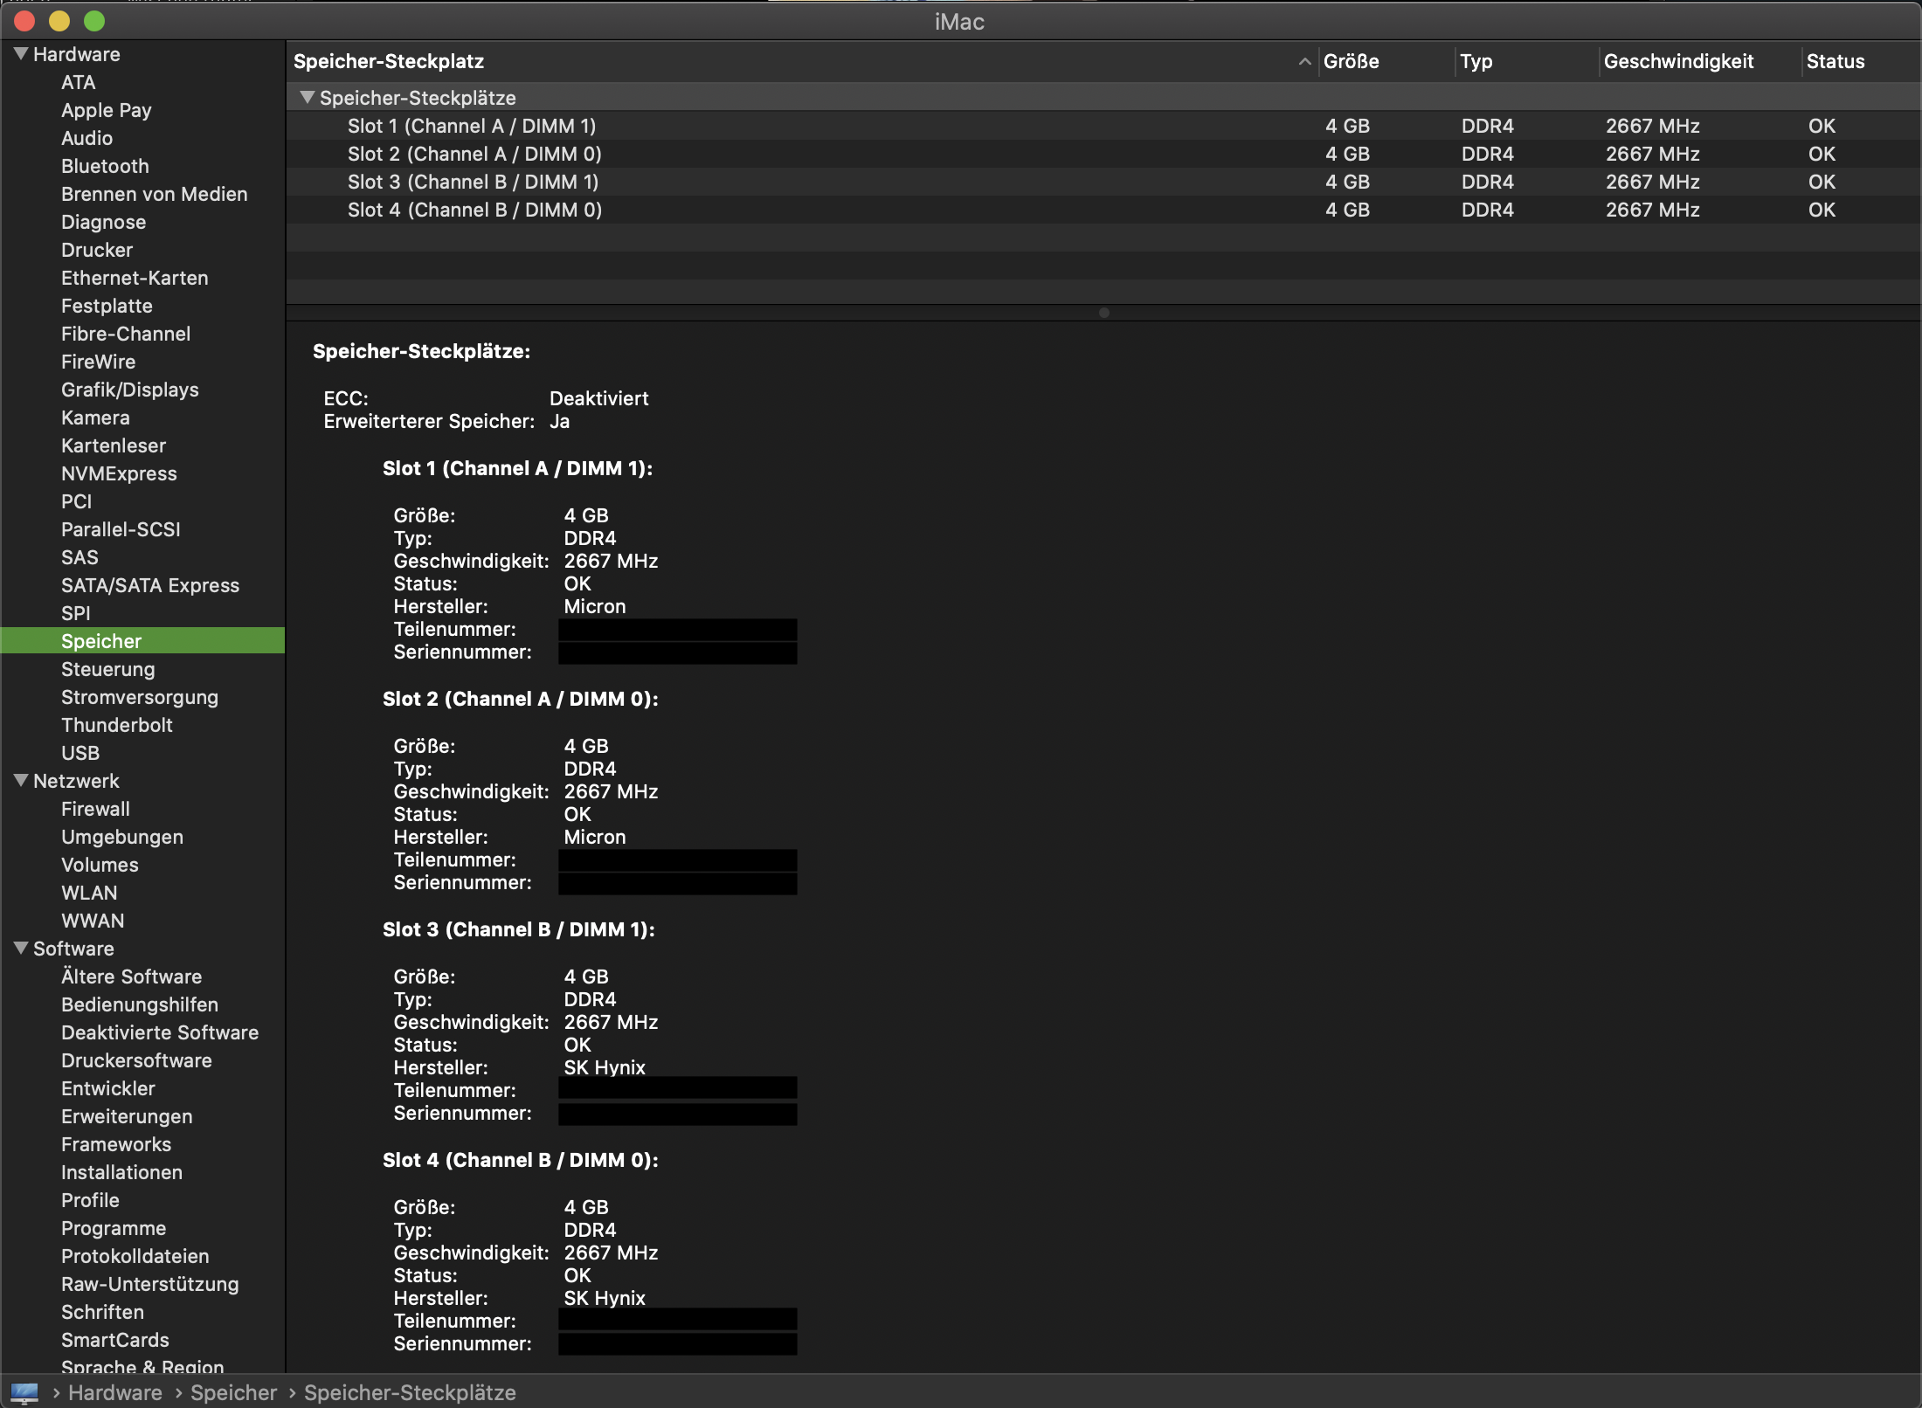Click the Hardware breadcrumb in the path bar

click(x=115, y=1392)
